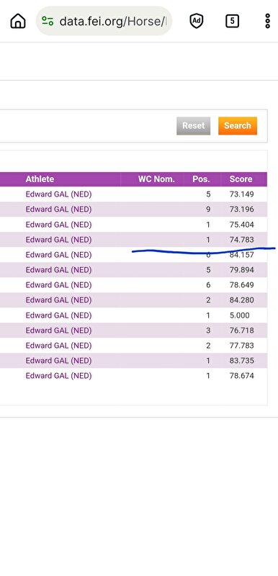The image size is (278, 576).
Task: Click the orange Search button
Action: click(x=238, y=125)
